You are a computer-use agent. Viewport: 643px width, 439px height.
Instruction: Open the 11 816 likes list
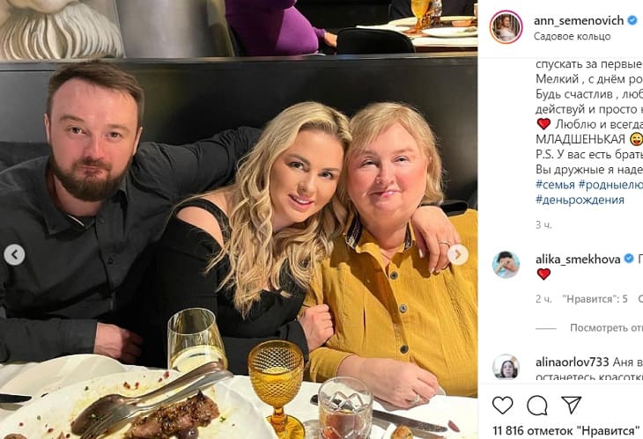tap(565, 430)
